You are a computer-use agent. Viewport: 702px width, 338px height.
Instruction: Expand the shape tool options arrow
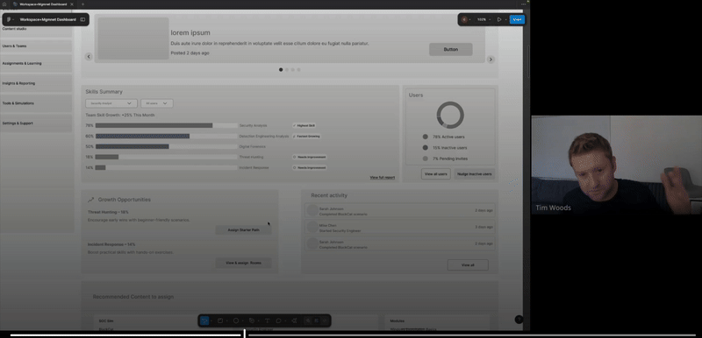(x=242, y=320)
